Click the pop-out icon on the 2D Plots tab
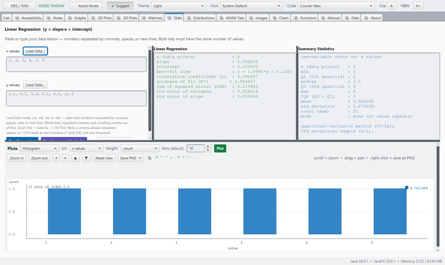The image size is (445, 265). pyautogui.click(x=93, y=18)
